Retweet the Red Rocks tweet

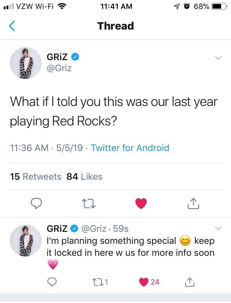[89, 203]
